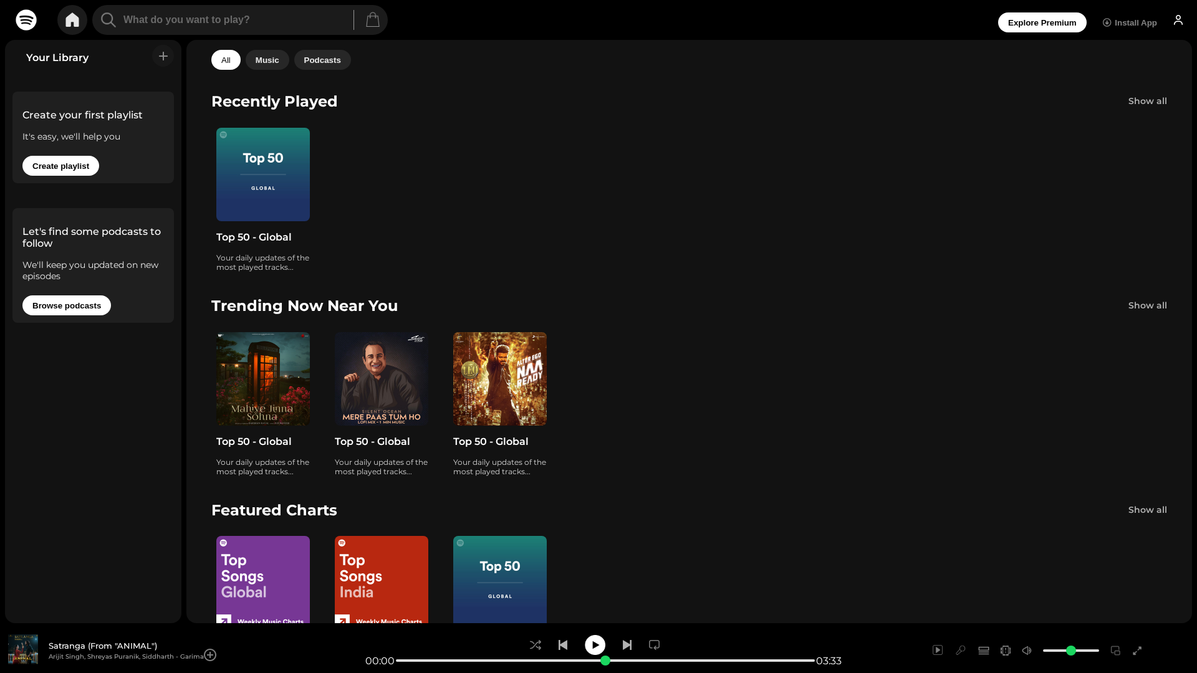
Task: Open the Maluye Jinna Sohna cover
Action: 263,379
